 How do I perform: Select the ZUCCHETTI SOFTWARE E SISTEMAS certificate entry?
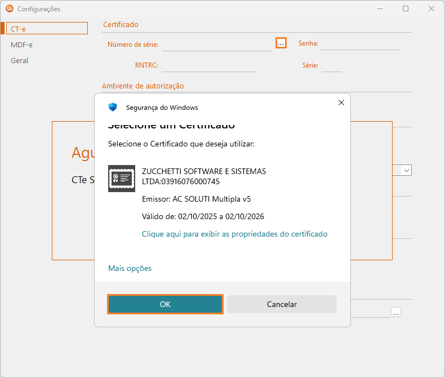click(204, 176)
